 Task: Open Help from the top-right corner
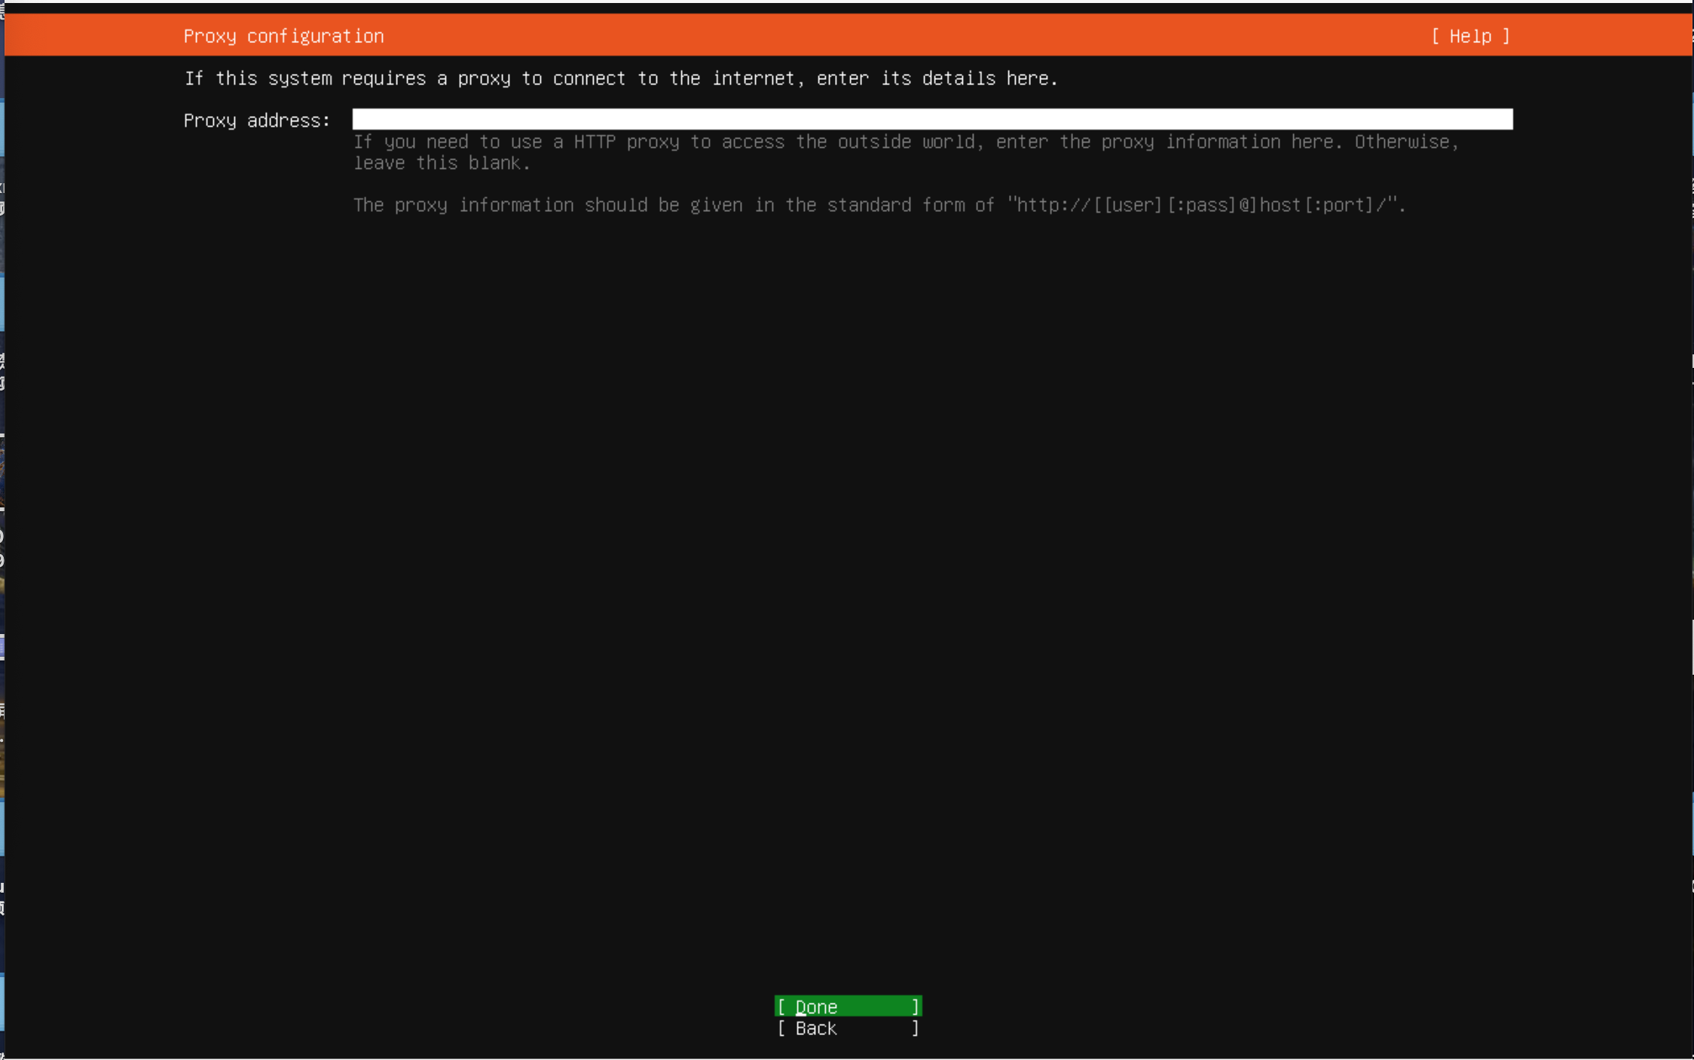point(1471,35)
